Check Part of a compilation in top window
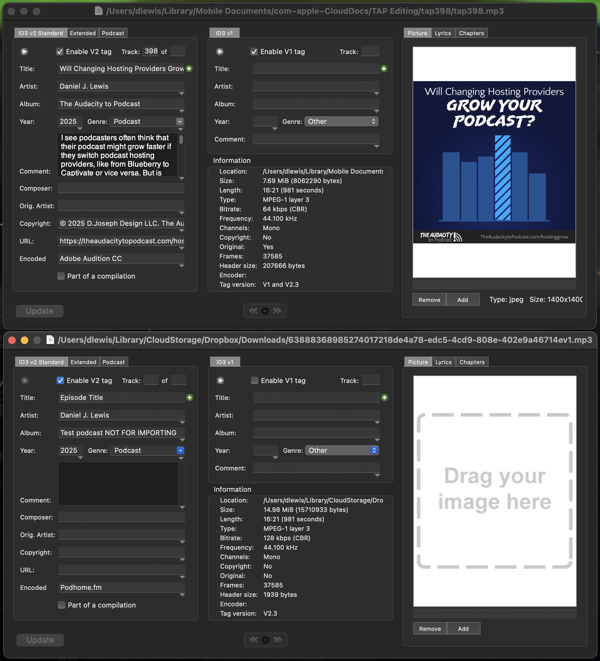 [61, 276]
